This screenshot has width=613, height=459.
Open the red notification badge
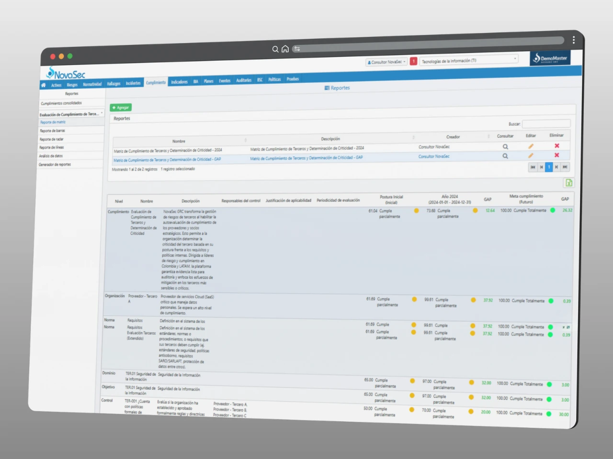pos(413,61)
